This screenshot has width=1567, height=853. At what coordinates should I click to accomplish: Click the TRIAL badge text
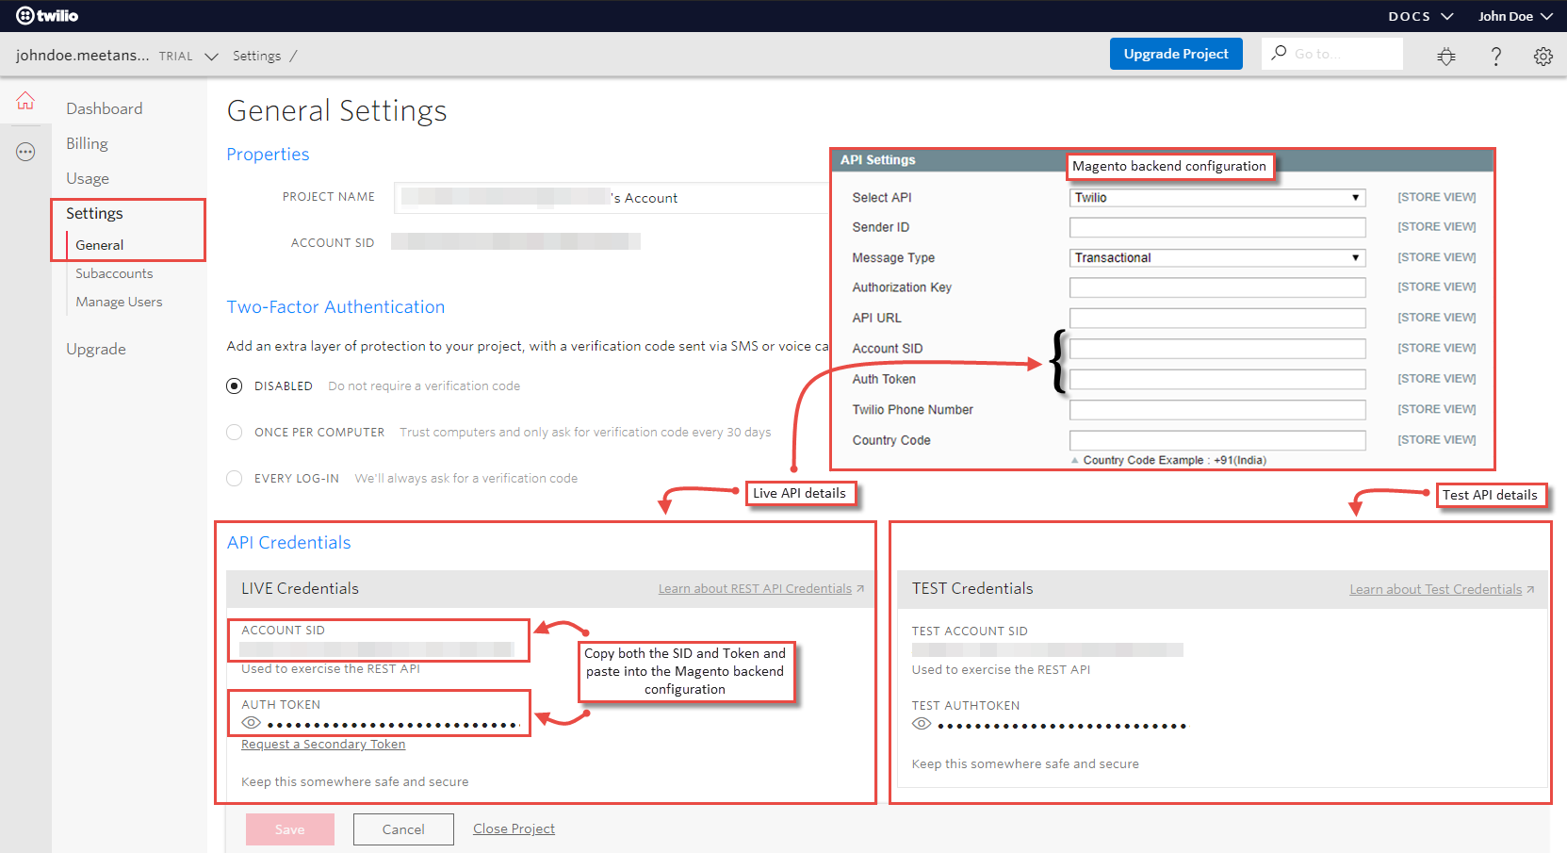point(175,57)
